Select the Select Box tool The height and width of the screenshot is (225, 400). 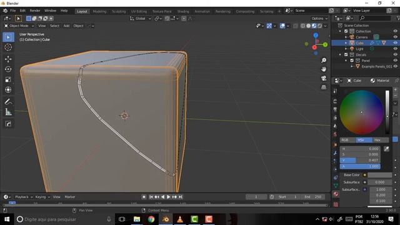point(8,37)
